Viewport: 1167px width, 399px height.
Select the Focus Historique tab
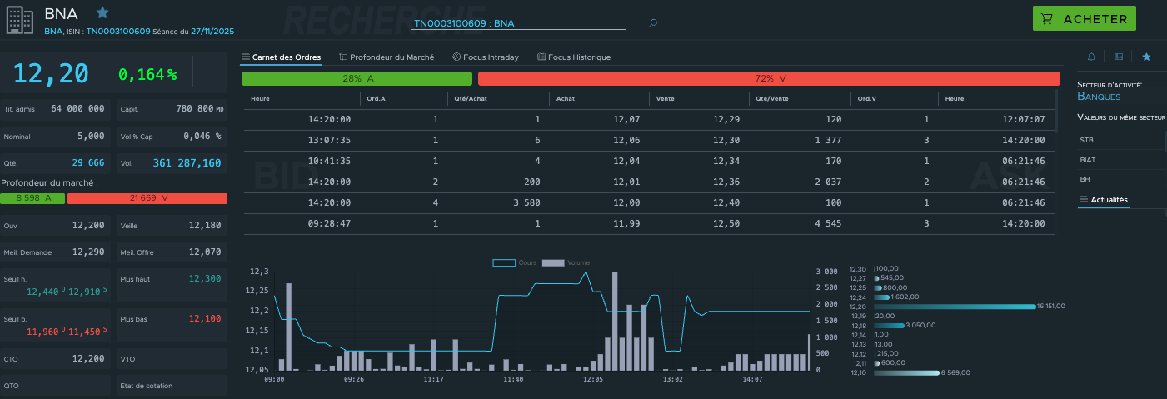pyautogui.click(x=574, y=57)
